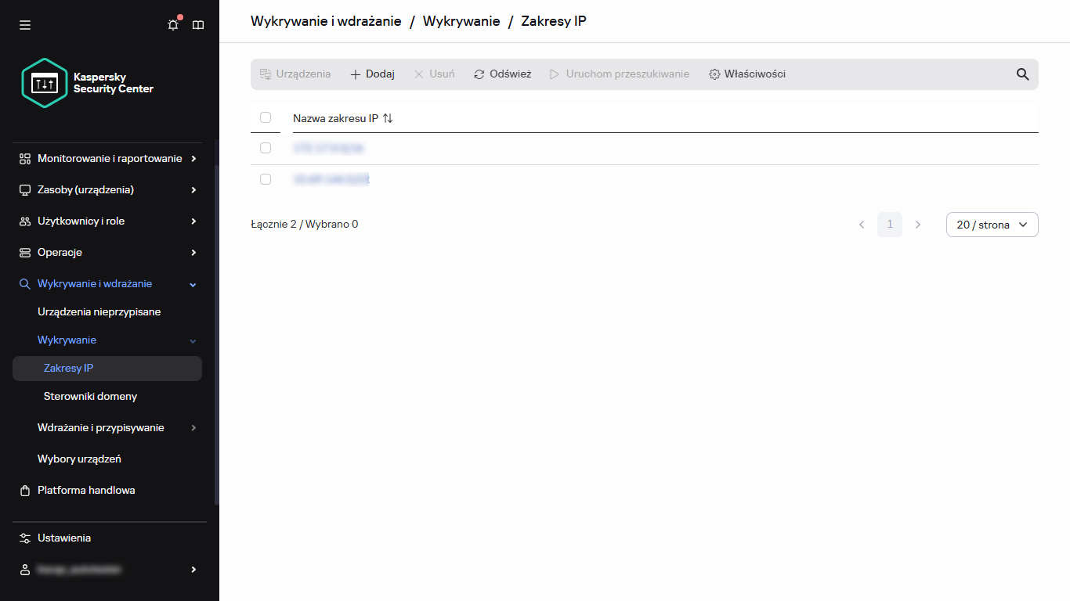
Task: Click the Wykrywanie breadcrumb link
Action: pyautogui.click(x=461, y=21)
